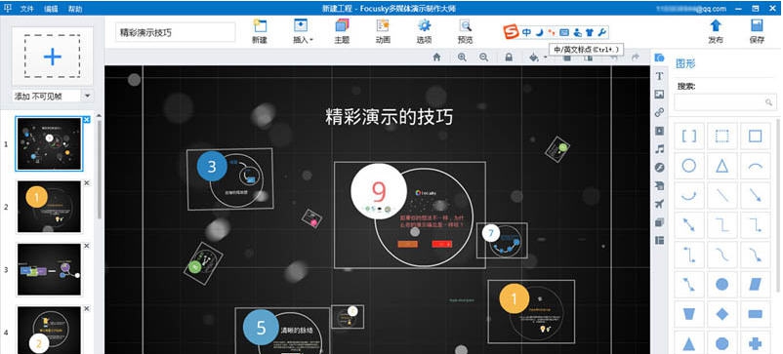Open Sogou wrench settings icon
The height and width of the screenshot is (354, 783).
click(602, 32)
